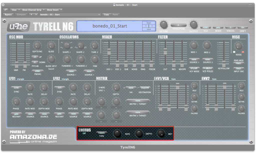
Task: Click the bonedo_01_Start preset name display
Action: [x=110, y=26]
